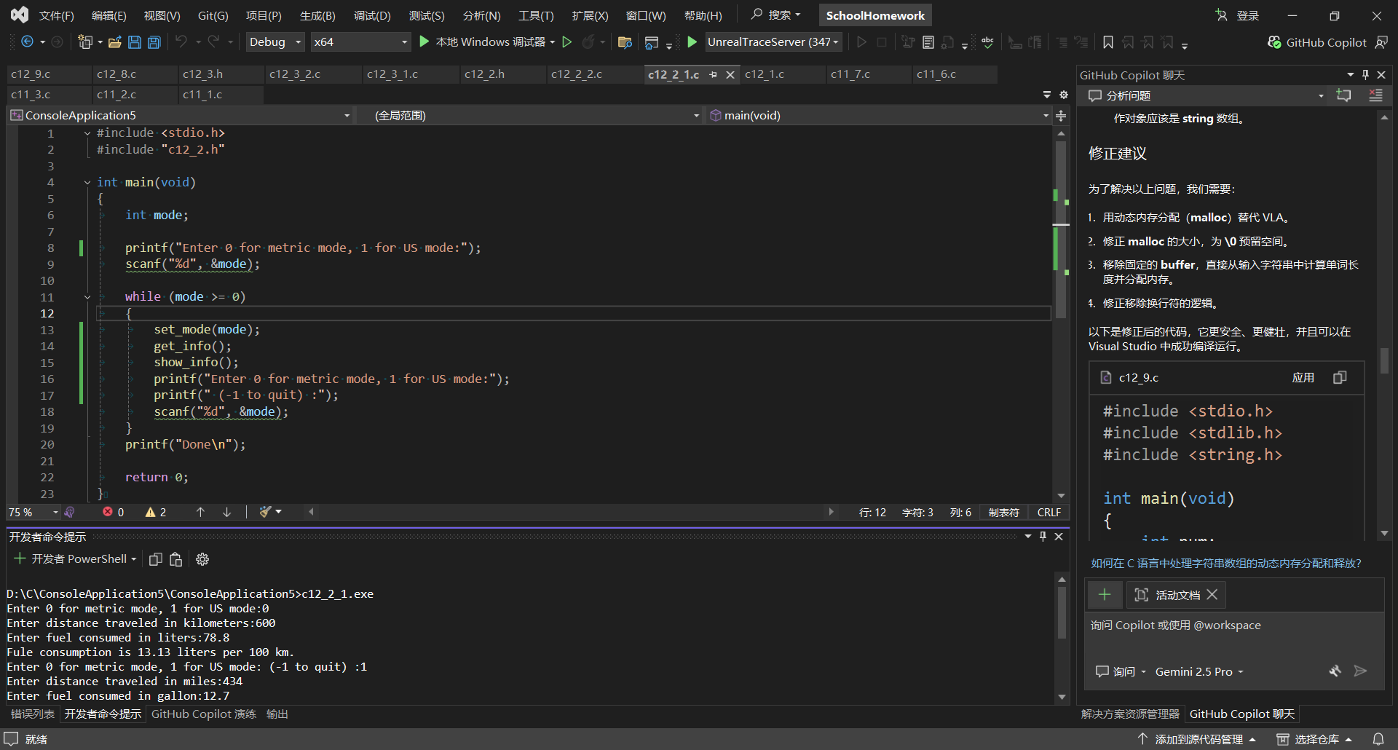Image resolution: width=1398 pixels, height=750 pixels.
Task: Switch to the c12_2.h editor tab
Action: [484, 74]
